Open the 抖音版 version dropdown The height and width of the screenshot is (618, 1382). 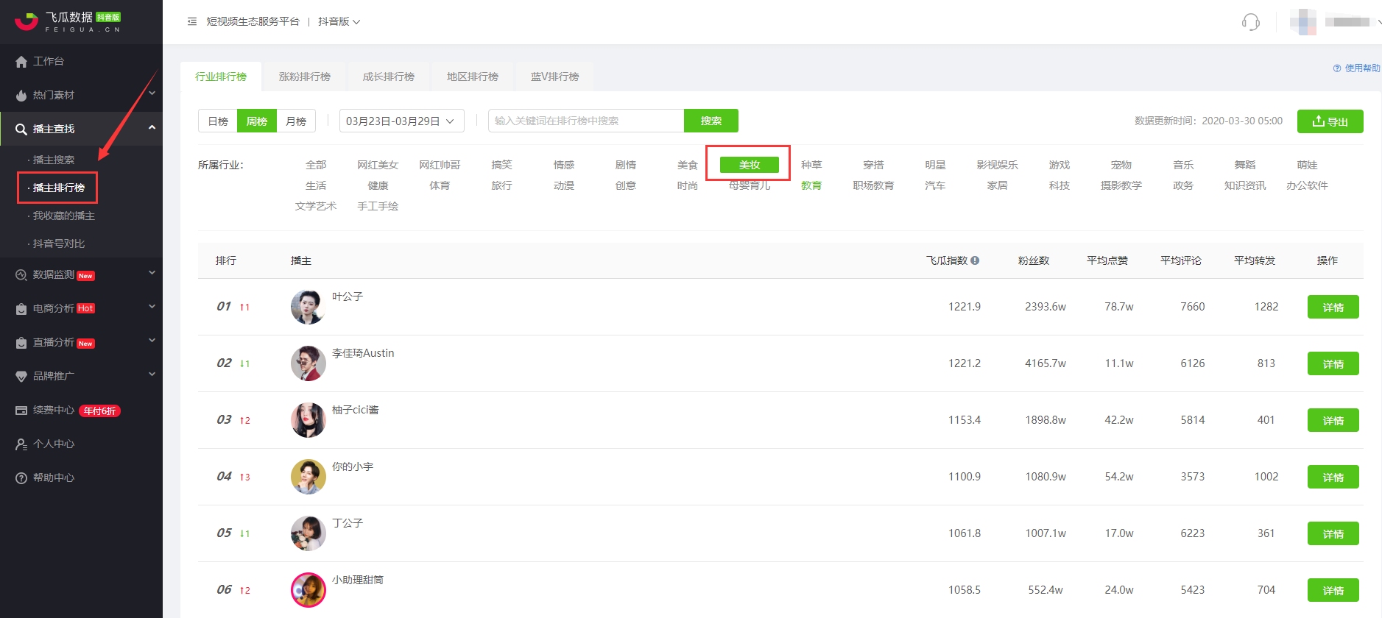coord(339,21)
